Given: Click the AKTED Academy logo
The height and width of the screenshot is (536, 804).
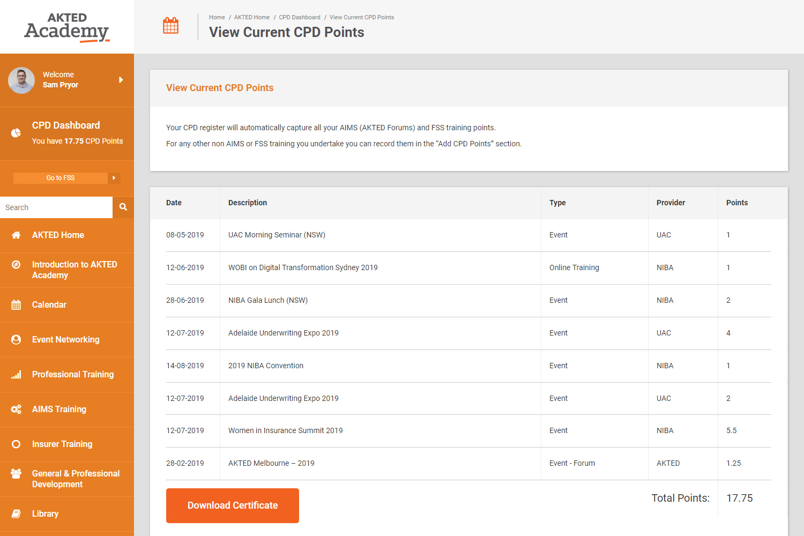Looking at the screenshot, I should [67, 27].
